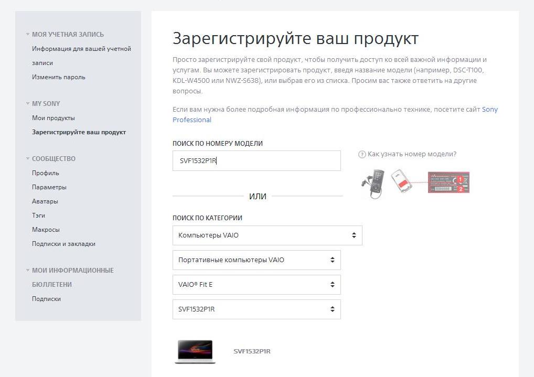Open the Портативные компьютеры VAIO dropdown
534x377 pixels.
tap(257, 260)
